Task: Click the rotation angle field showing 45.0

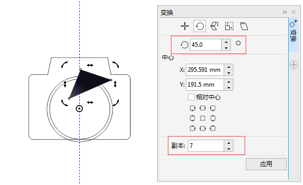Action: [205, 45]
